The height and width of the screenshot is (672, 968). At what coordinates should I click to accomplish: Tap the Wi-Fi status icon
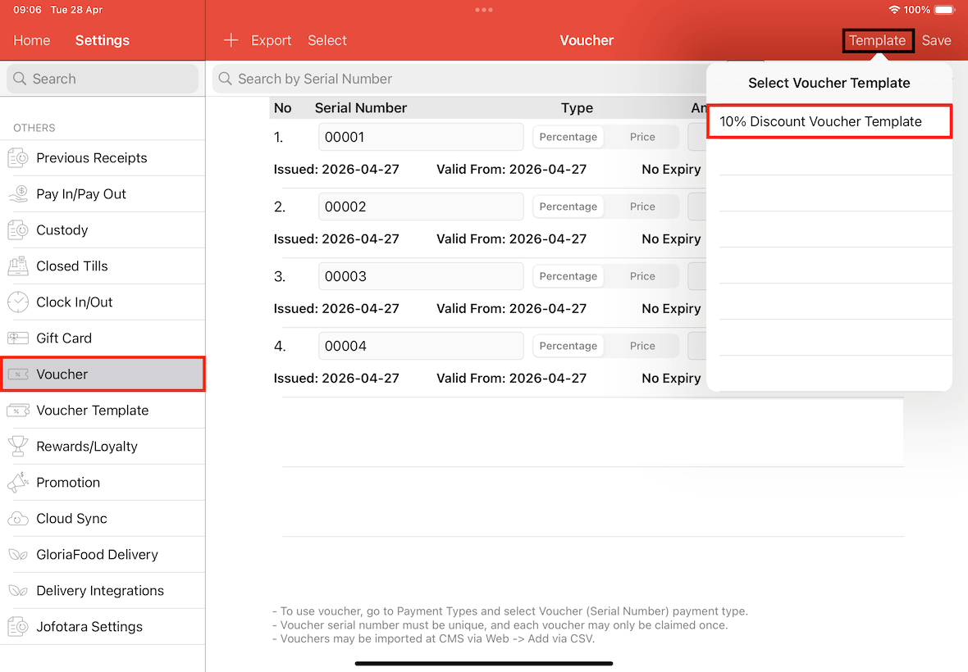coord(894,10)
